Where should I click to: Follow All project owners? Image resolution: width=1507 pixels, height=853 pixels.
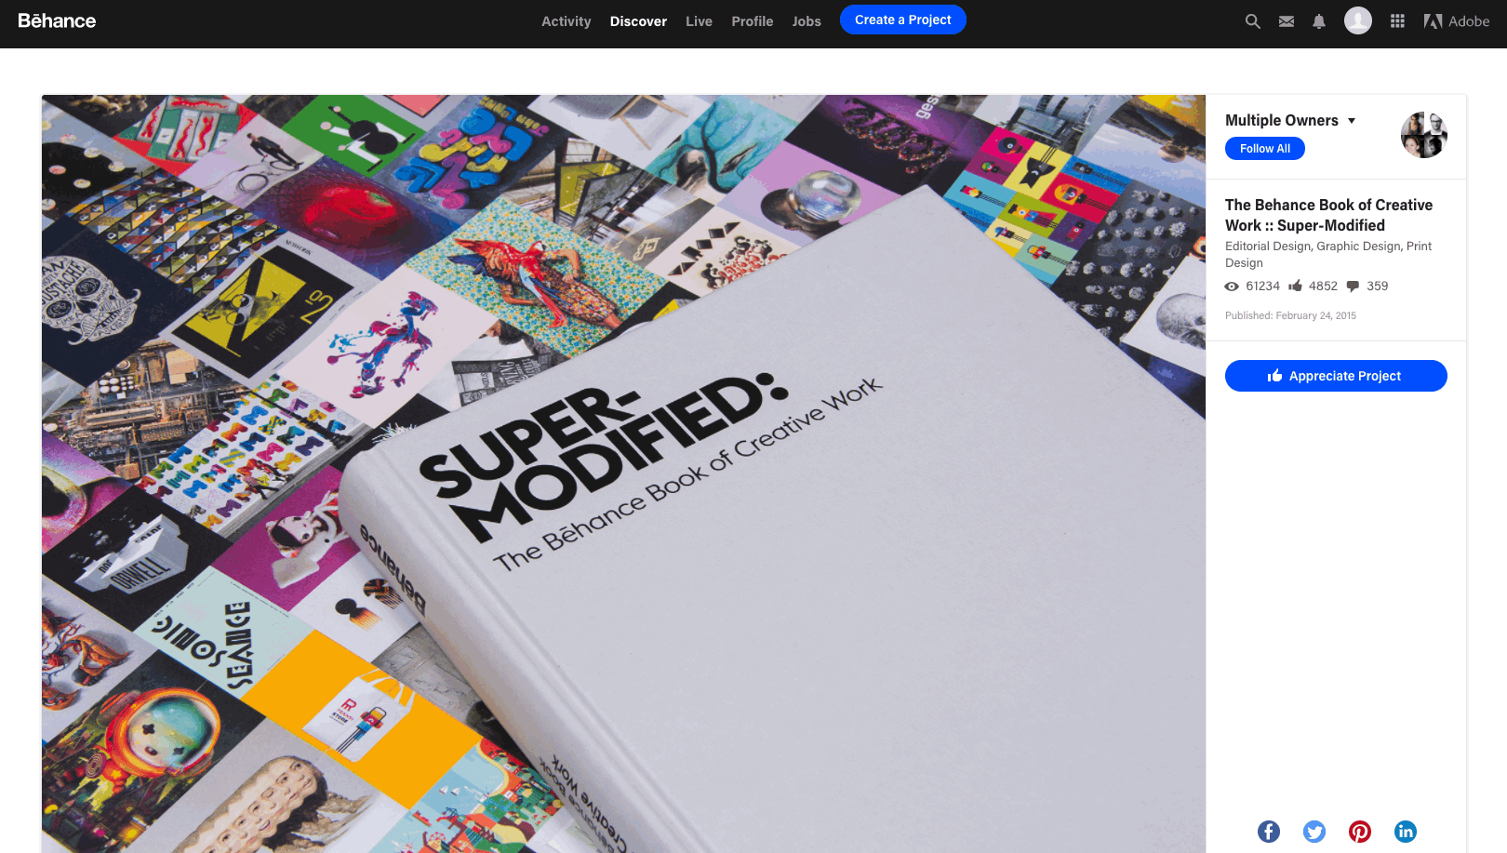tap(1265, 149)
